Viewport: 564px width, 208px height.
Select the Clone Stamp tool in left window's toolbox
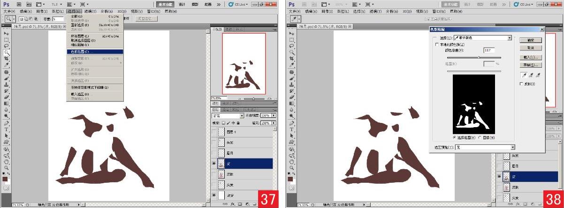pos(7,85)
